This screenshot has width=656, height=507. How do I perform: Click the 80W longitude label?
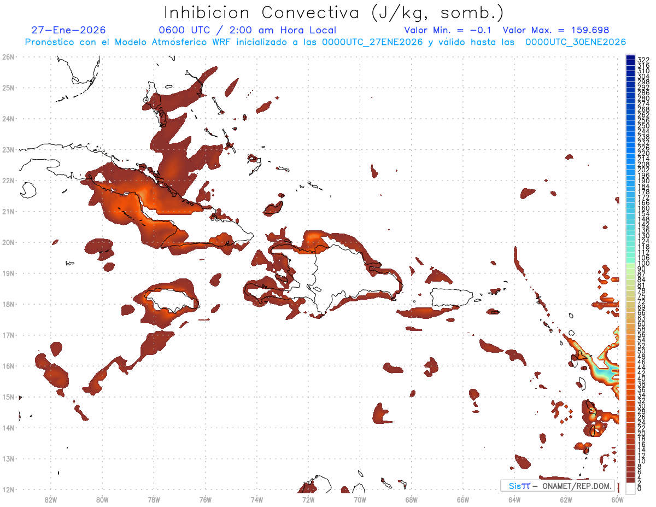102,499
